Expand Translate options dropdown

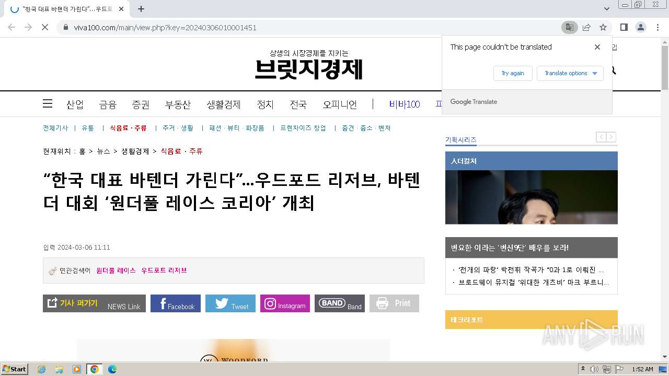pyautogui.click(x=570, y=73)
